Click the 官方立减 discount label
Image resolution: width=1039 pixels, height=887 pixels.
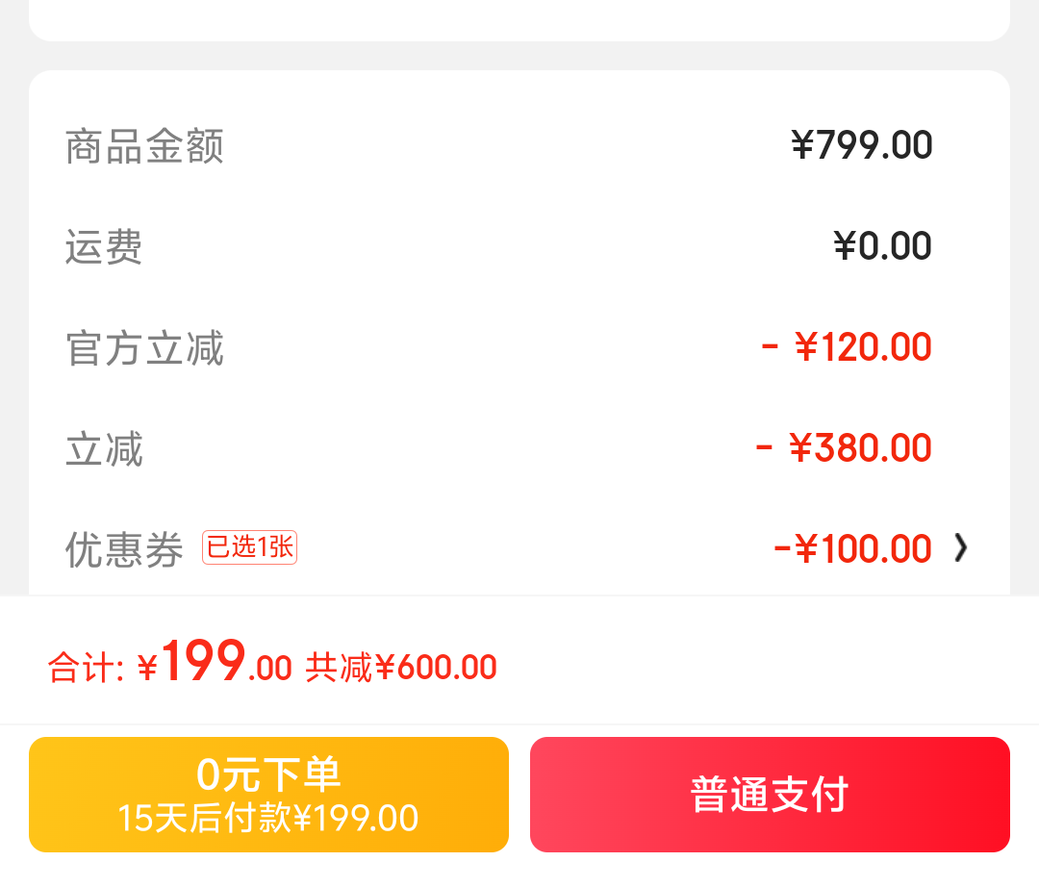point(144,348)
